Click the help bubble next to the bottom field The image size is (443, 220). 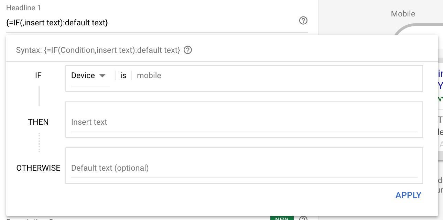pyautogui.click(x=304, y=218)
